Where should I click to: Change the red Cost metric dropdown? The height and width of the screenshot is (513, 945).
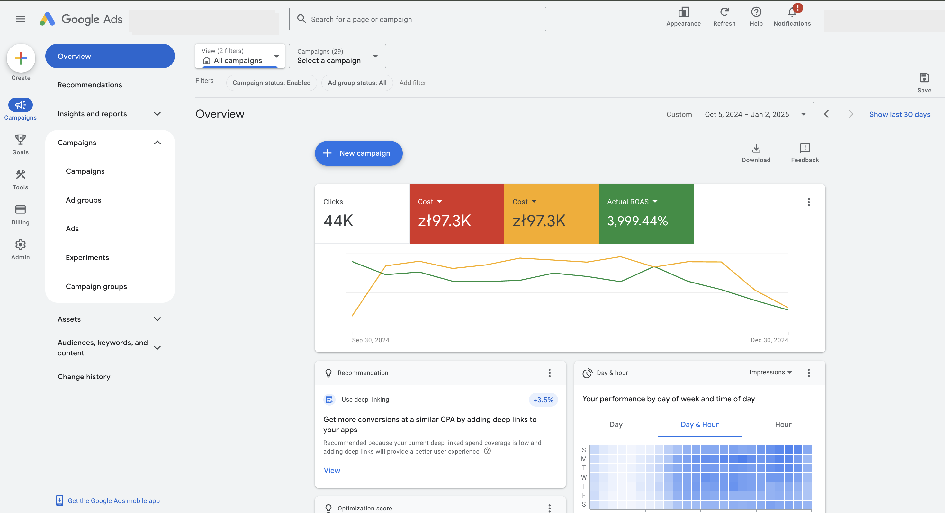coord(429,202)
